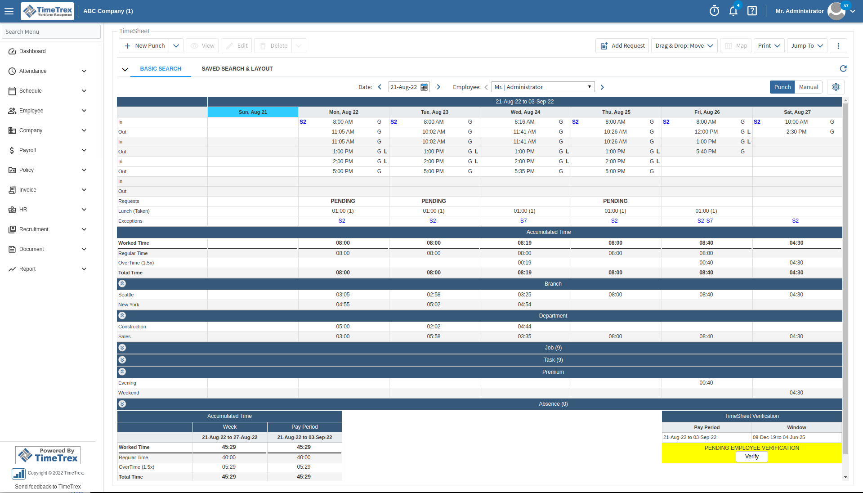Click the Map button icon
The height and width of the screenshot is (493, 863).
click(729, 45)
